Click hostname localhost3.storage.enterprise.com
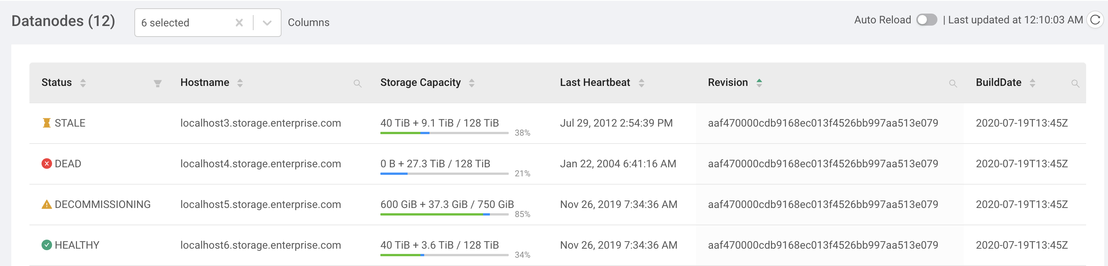1108x266 pixels. point(260,123)
